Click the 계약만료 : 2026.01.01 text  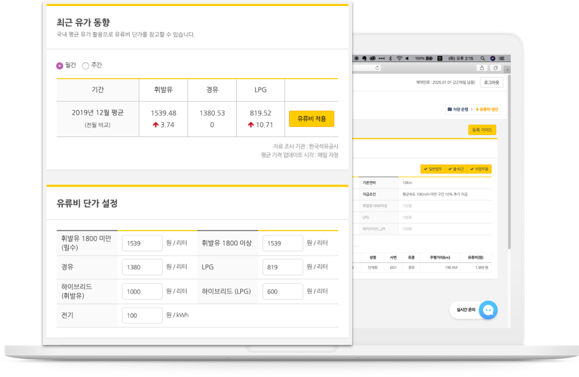tap(445, 82)
